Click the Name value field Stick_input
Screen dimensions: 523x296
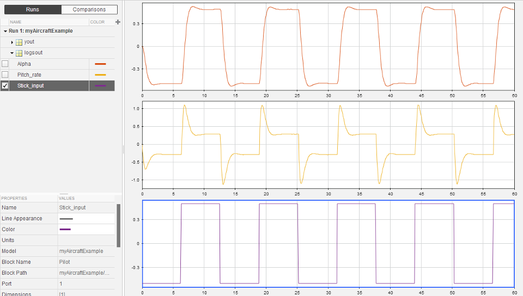(x=72, y=207)
